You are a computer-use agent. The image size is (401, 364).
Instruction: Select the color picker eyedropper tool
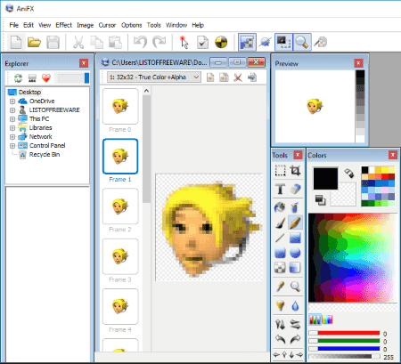(280, 287)
